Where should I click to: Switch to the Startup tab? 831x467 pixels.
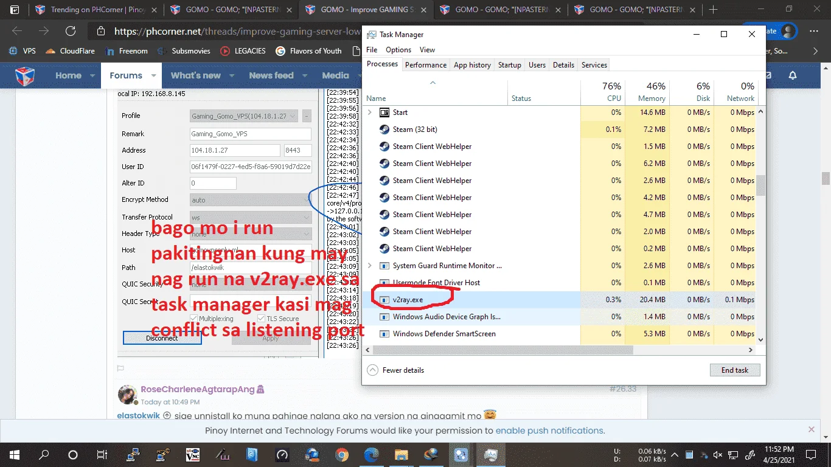510,65
